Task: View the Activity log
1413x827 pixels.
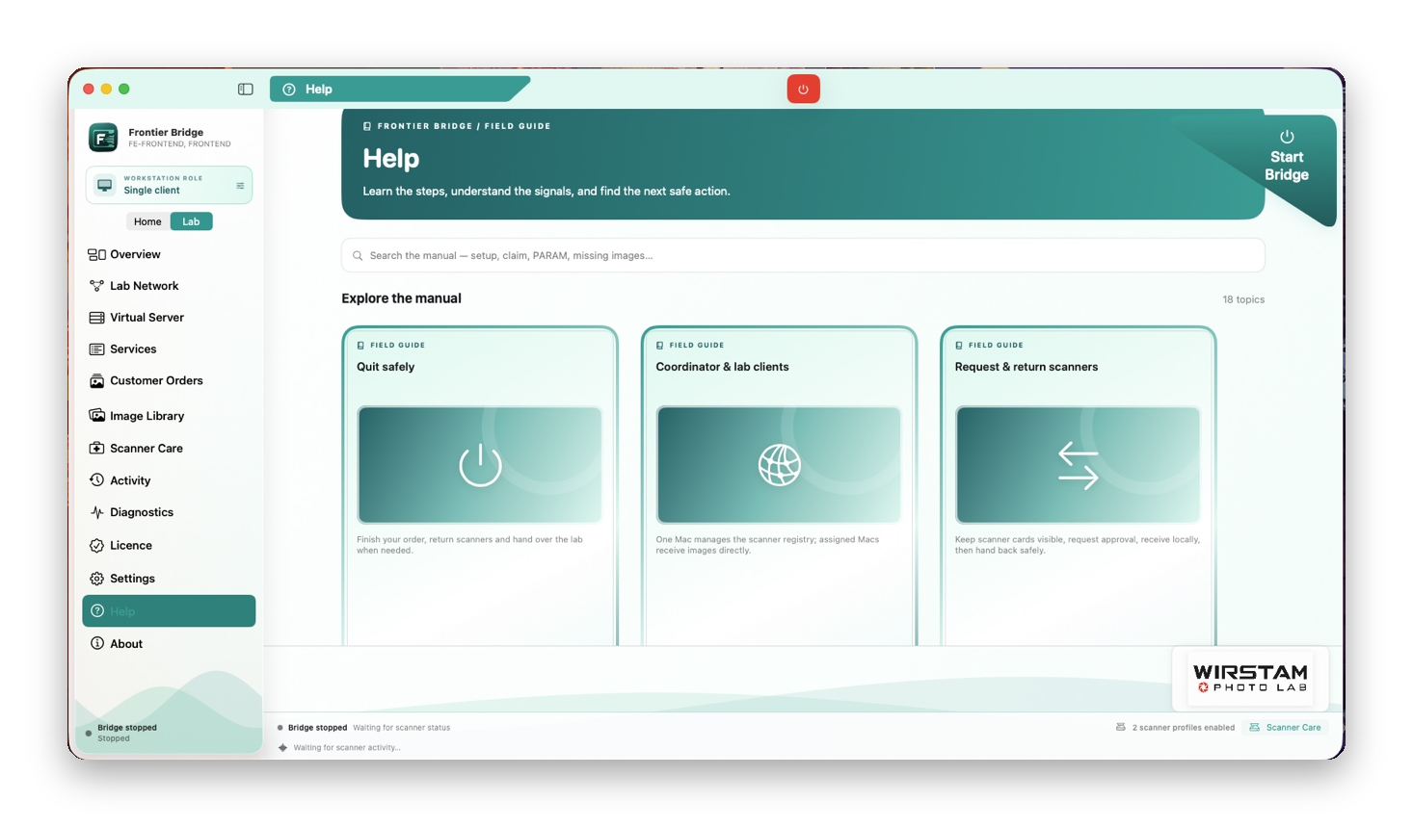Action: pos(169,480)
